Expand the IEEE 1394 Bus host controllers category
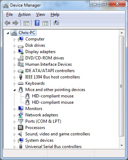 click(x=14, y=77)
